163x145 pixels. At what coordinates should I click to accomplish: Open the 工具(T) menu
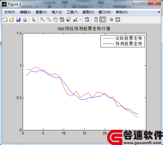(72, 12)
